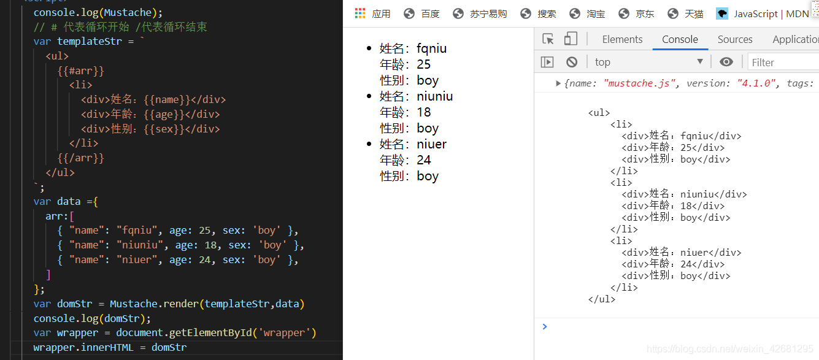Screen dimensions: 819x360
Task: Click the {{#arr}} line in editor
Action: 80,71
